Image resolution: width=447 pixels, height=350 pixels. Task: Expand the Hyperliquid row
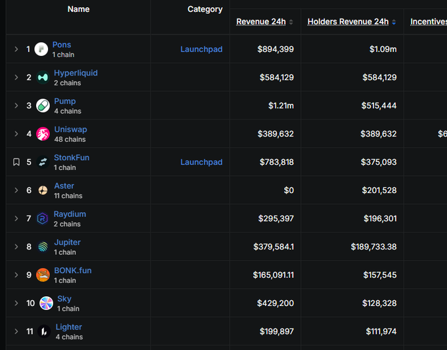tap(16, 77)
